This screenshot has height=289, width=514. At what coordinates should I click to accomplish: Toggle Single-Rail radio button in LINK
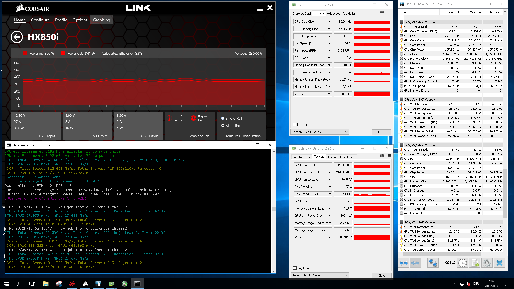coord(222,118)
